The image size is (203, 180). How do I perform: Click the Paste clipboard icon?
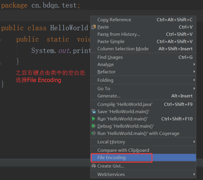pyautogui.click(x=94, y=27)
